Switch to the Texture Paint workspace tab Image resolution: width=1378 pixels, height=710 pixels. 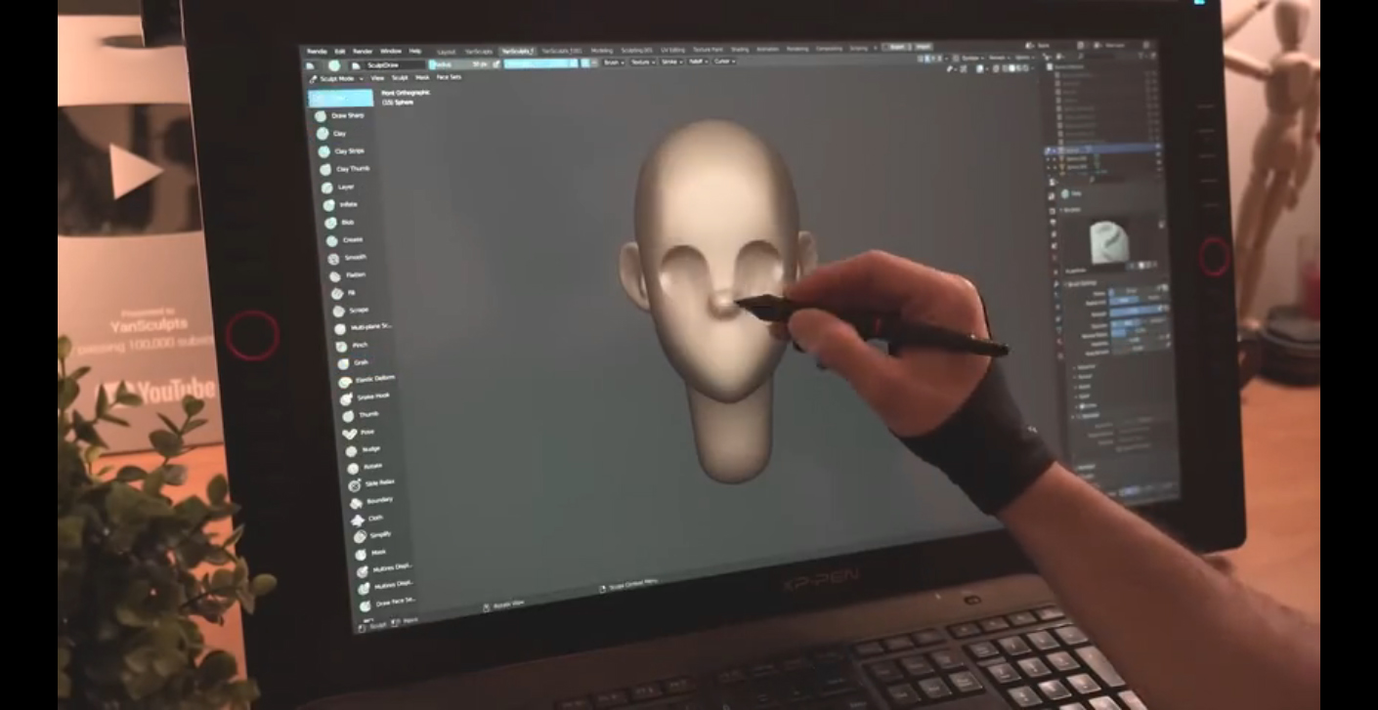coord(708,49)
